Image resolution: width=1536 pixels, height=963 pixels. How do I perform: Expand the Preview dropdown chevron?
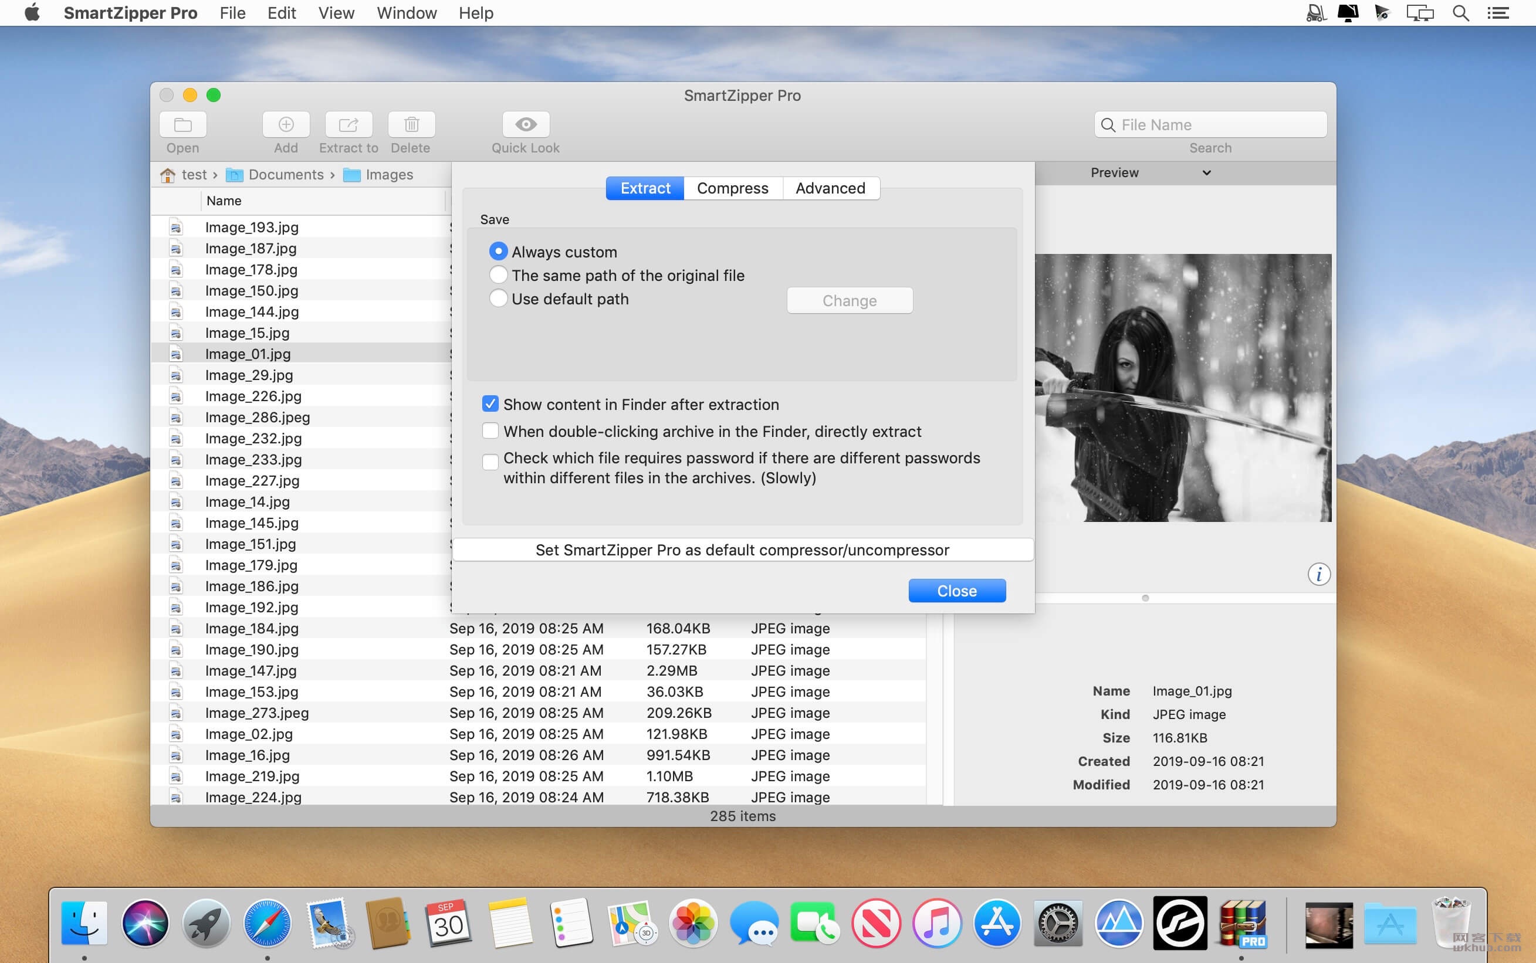coord(1206,172)
